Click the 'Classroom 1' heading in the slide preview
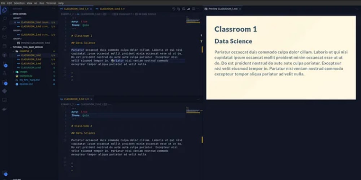 [235, 29]
